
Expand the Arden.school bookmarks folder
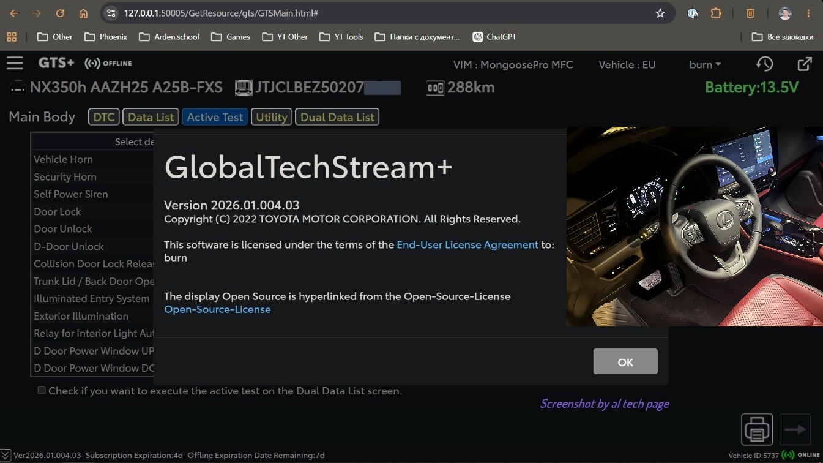(x=169, y=37)
